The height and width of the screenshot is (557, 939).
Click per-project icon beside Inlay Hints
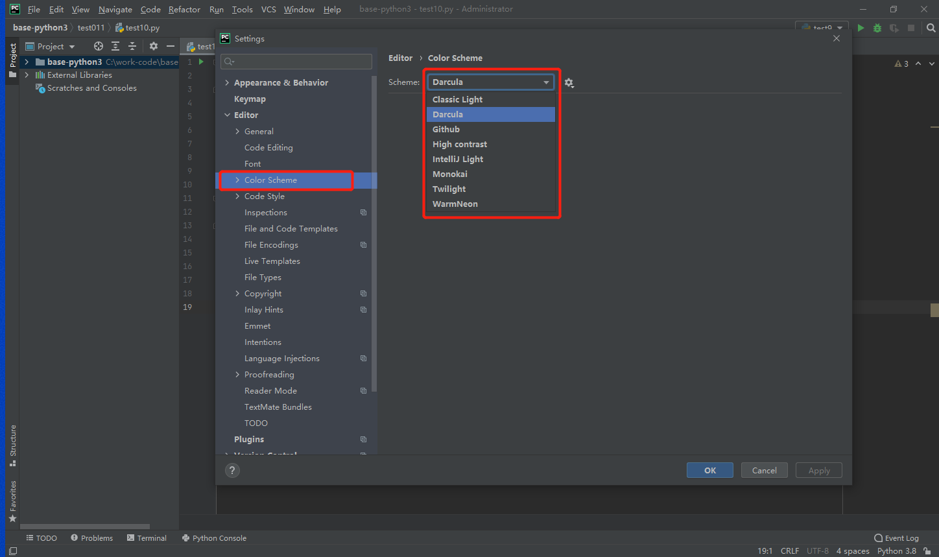pos(363,310)
